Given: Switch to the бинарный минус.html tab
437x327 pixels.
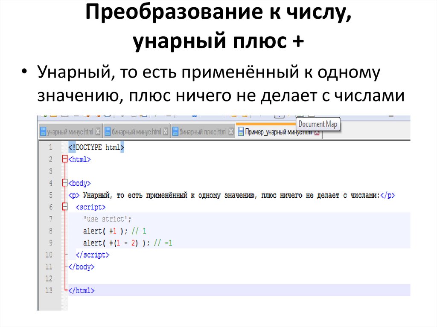Looking at the screenshot, I should (x=137, y=132).
